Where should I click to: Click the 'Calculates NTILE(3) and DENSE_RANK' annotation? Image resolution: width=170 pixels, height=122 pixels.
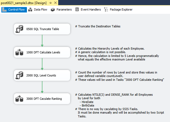click(120, 105)
